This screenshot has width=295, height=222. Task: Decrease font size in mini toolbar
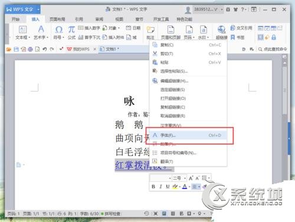click(198, 178)
